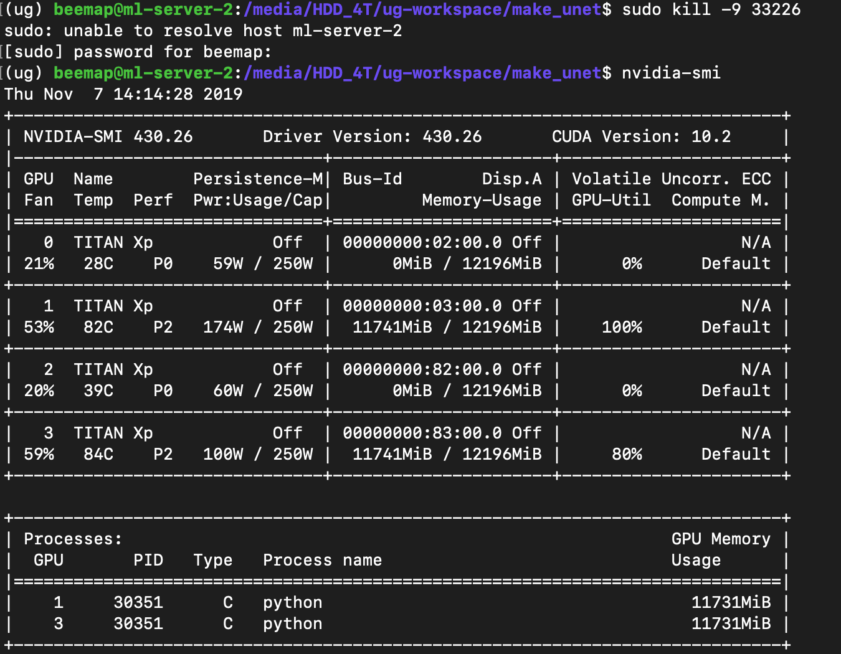Screen dimensions: 841x654
Task: Click the 'Volatile Uncorr. ECC' header
Action: coord(672,179)
